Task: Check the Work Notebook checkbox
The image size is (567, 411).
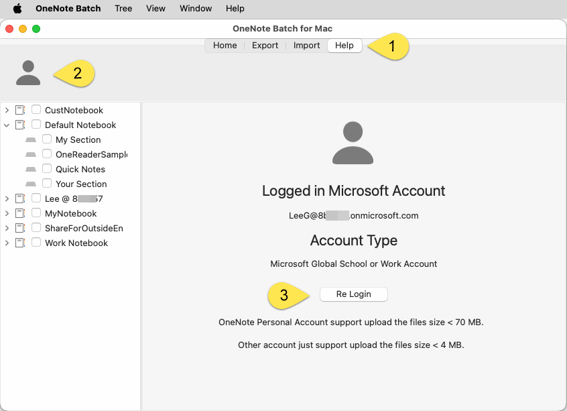Action: [x=36, y=242]
